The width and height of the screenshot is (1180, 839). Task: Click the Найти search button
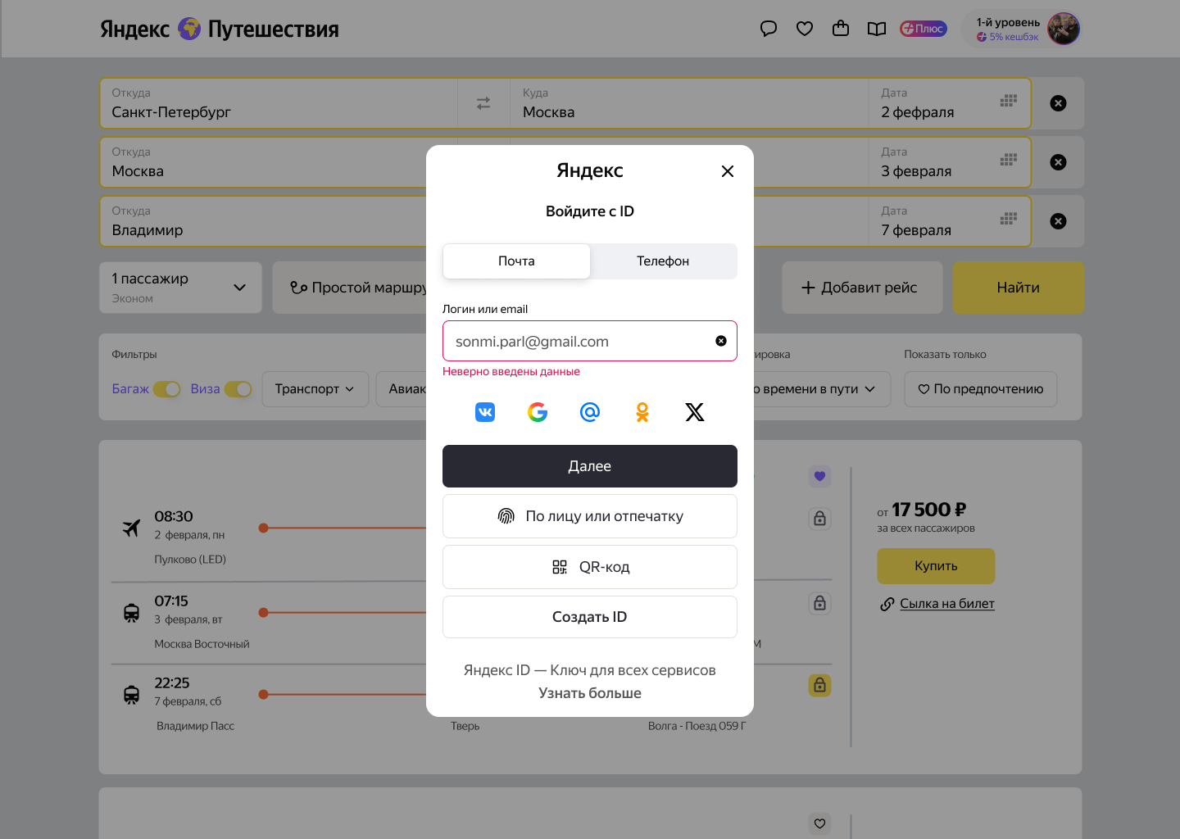click(x=1019, y=288)
